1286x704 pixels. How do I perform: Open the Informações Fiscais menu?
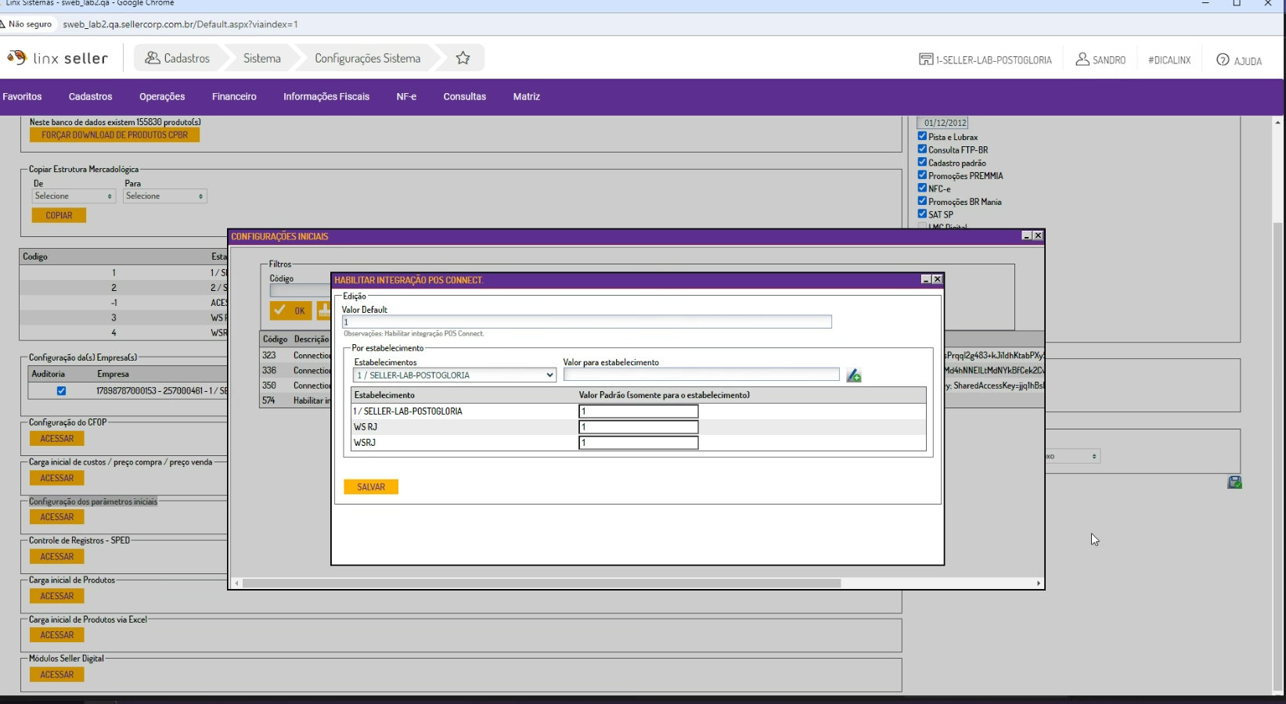pyautogui.click(x=326, y=97)
